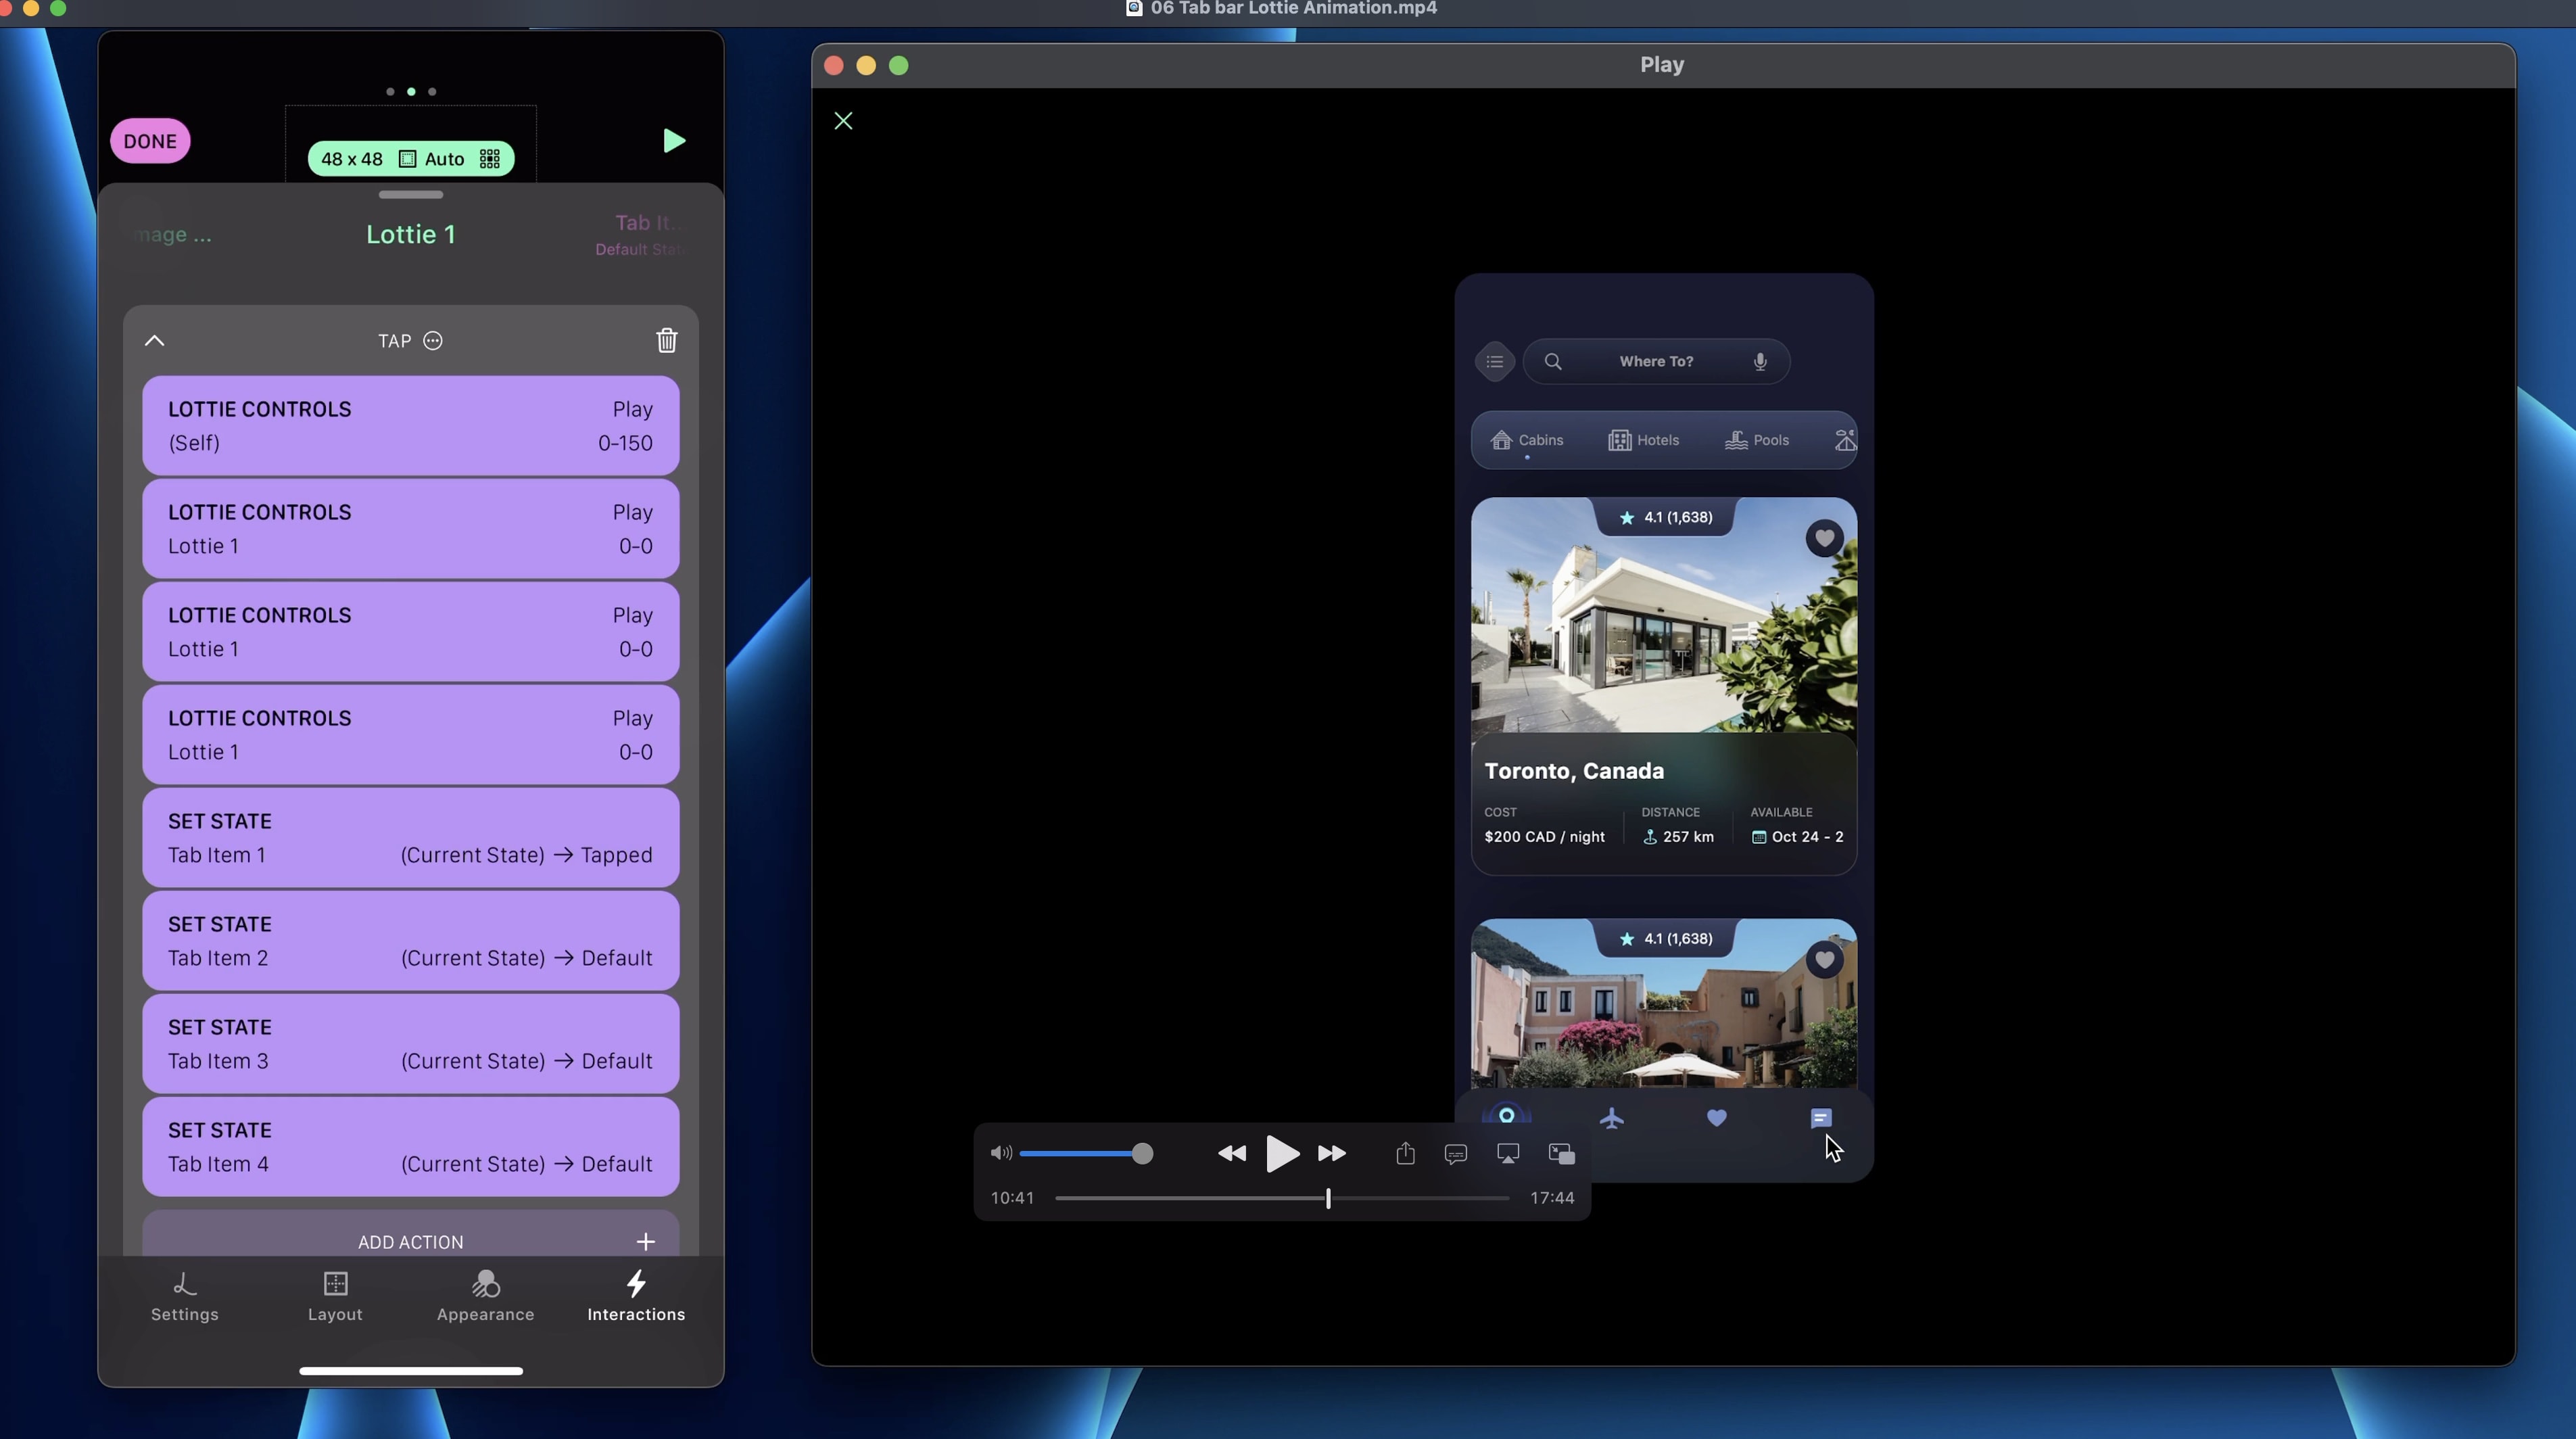Viewport: 2576px width, 1439px height.
Task: Click ADD ACTION button
Action: point(410,1241)
